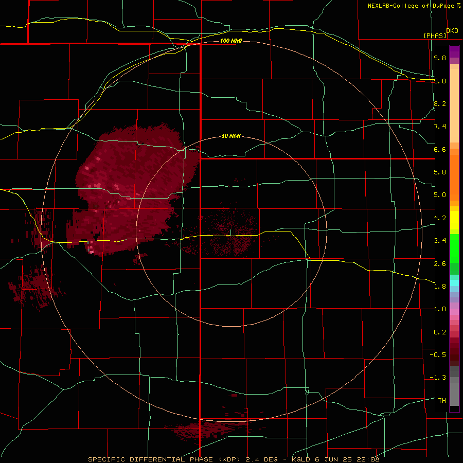Select the 1.0 value on the scale
This screenshot has width=463, height=463.
(x=440, y=309)
